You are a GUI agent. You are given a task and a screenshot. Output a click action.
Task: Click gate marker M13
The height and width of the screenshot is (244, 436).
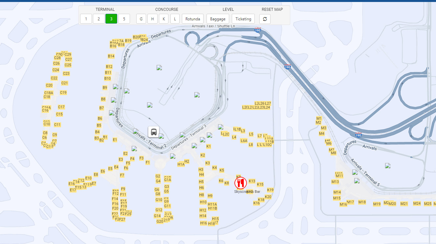[x=335, y=182]
